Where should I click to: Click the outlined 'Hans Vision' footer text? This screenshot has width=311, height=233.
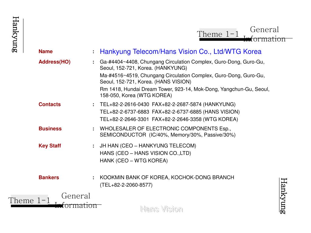point(162,209)
